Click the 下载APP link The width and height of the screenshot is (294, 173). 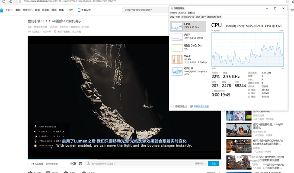pyautogui.click(x=86, y=10)
